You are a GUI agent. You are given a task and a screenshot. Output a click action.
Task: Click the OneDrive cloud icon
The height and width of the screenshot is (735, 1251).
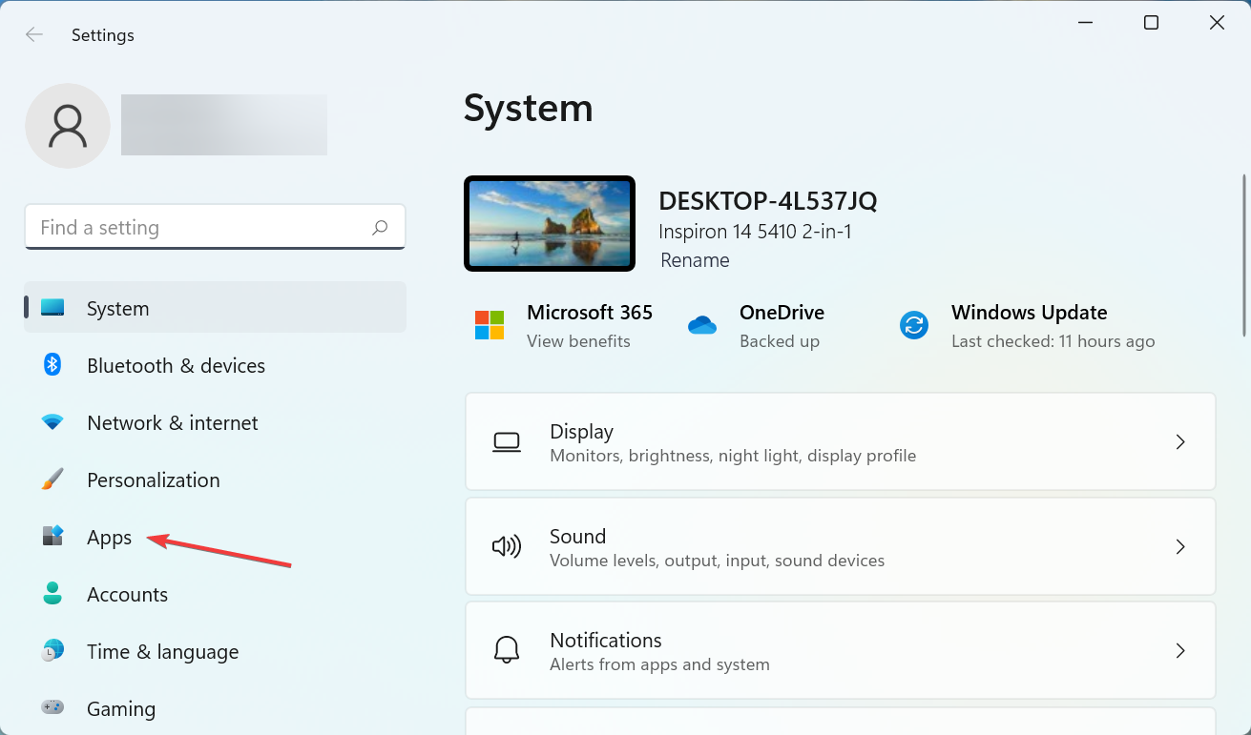[702, 324]
